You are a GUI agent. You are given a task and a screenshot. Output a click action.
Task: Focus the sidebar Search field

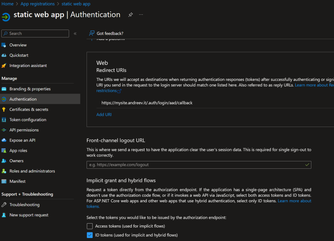pos(35,33)
